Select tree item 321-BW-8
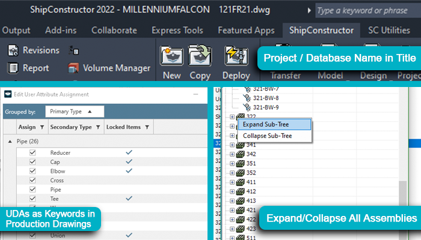The width and height of the screenshot is (421, 240). coord(266,98)
